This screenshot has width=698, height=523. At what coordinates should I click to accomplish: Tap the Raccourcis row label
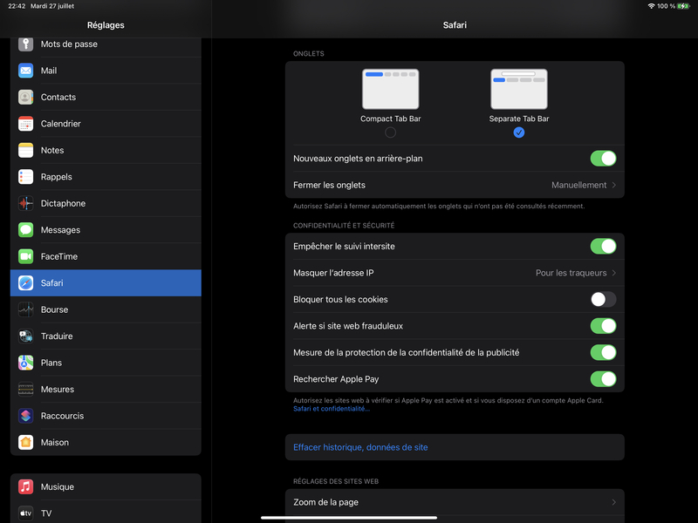[x=62, y=416]
